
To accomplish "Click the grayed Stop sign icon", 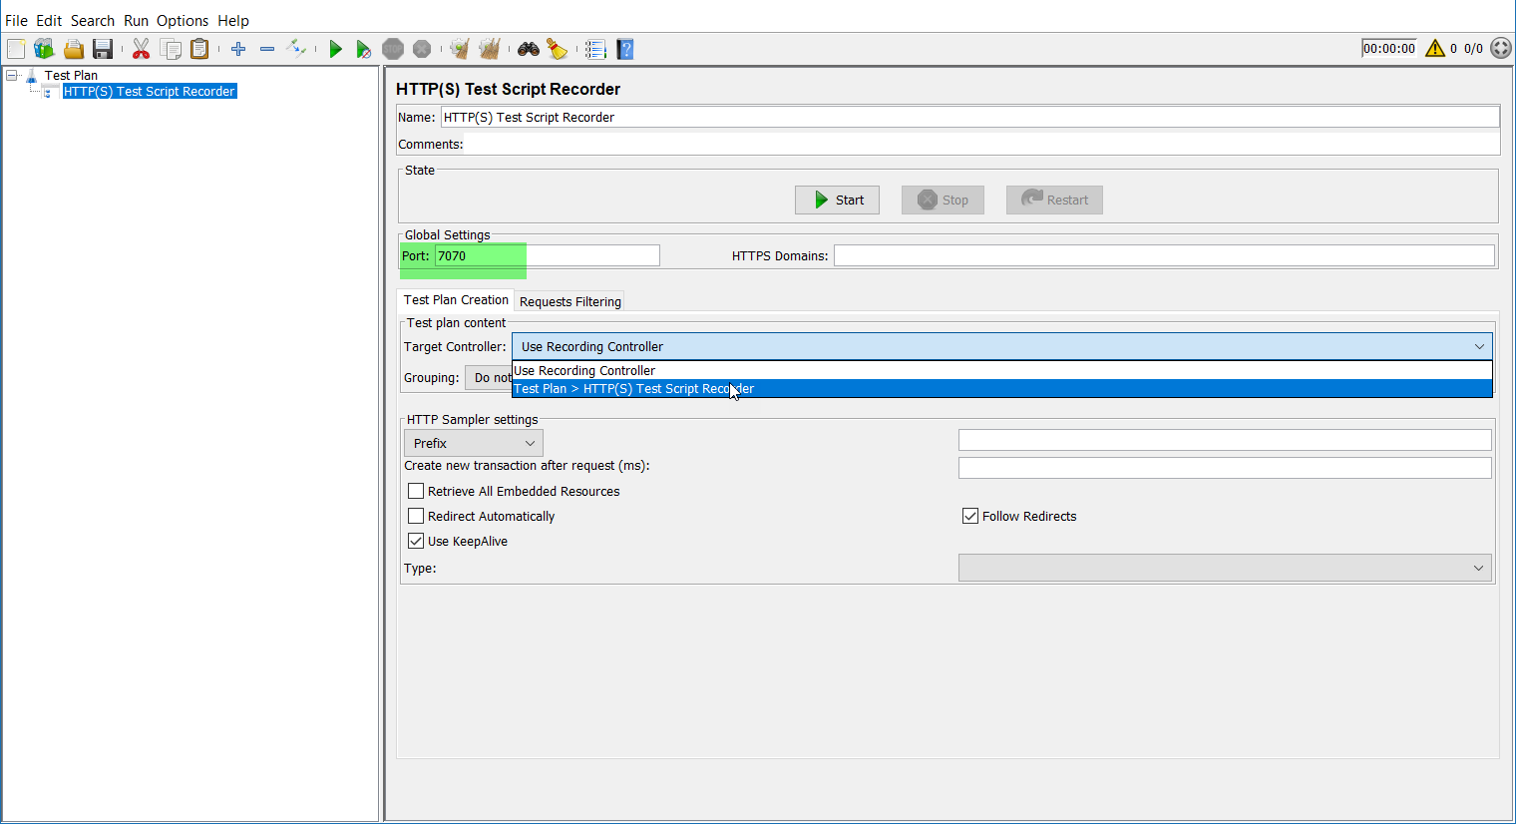I will point(393,49).
